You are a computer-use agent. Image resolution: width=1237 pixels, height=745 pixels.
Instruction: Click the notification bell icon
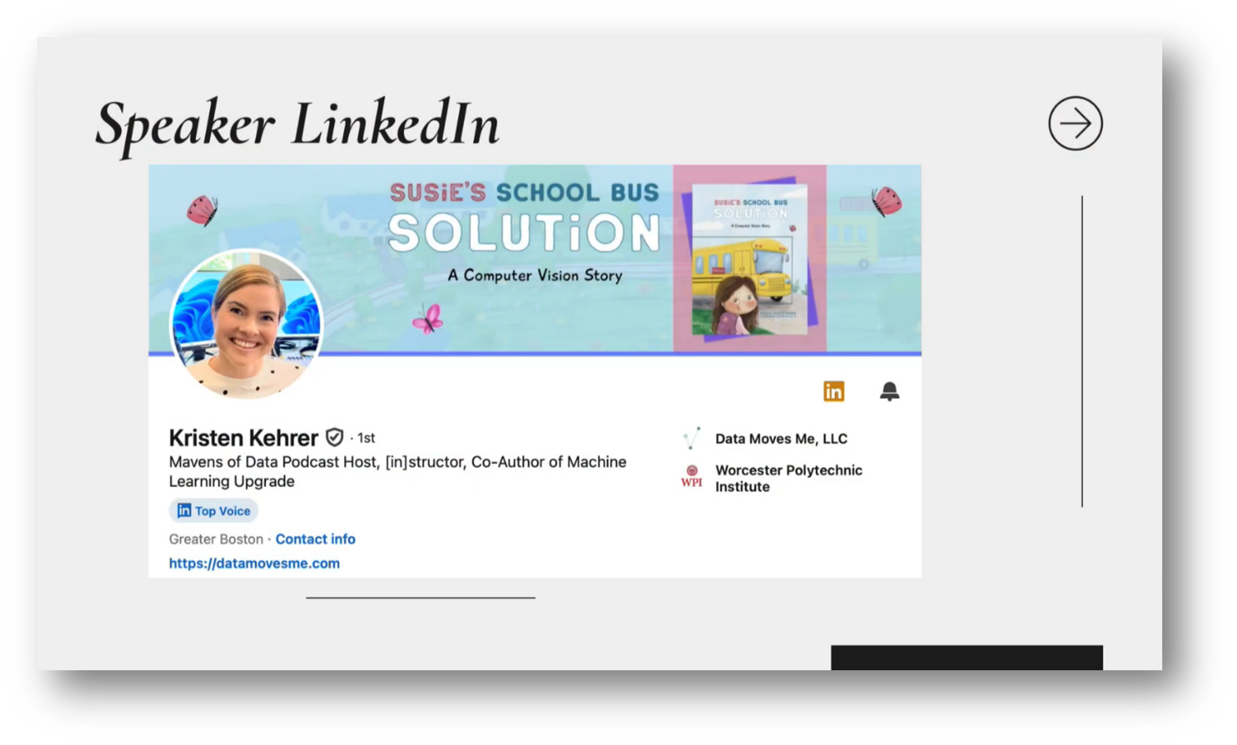[889, 391]
